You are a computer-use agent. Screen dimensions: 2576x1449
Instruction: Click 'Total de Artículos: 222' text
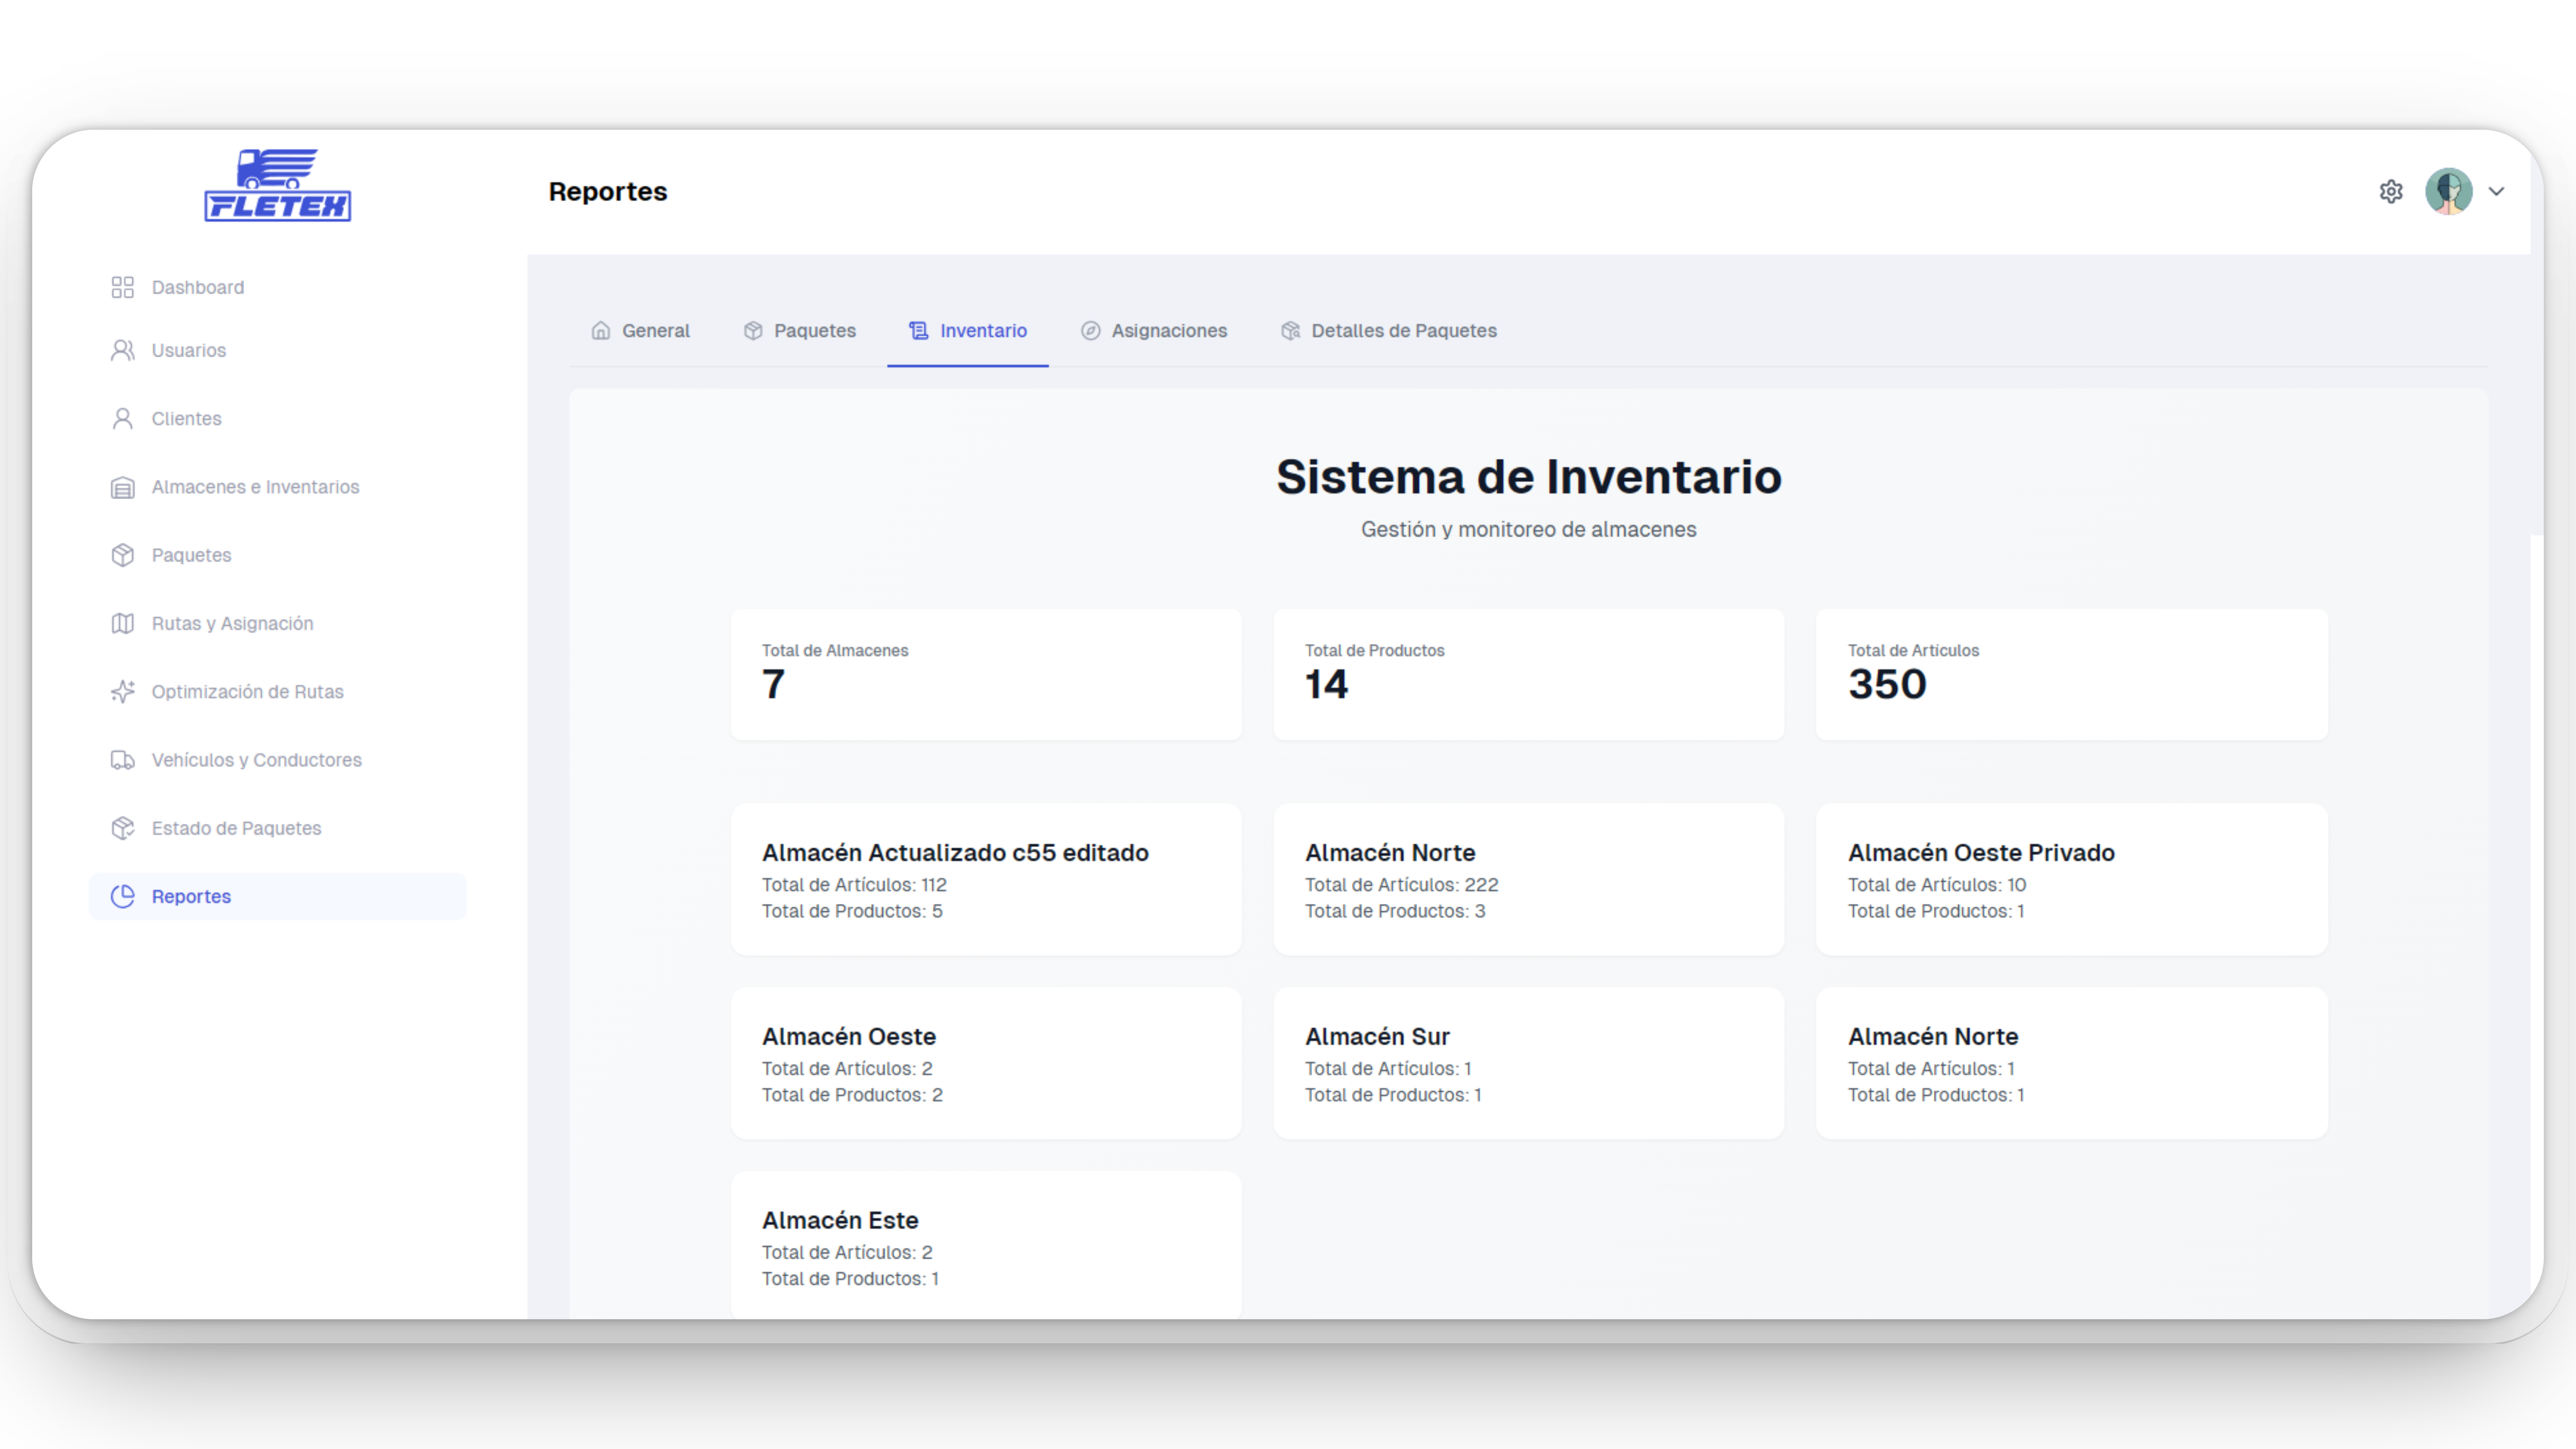[1402, 885]
